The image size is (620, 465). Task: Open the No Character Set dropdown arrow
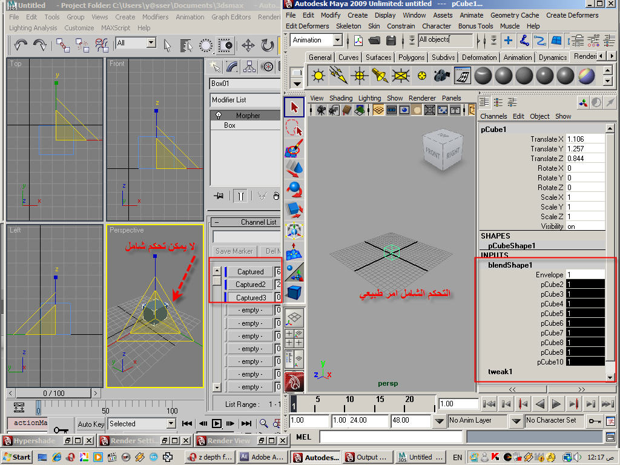pyautogui.click(x=516, y=421)
